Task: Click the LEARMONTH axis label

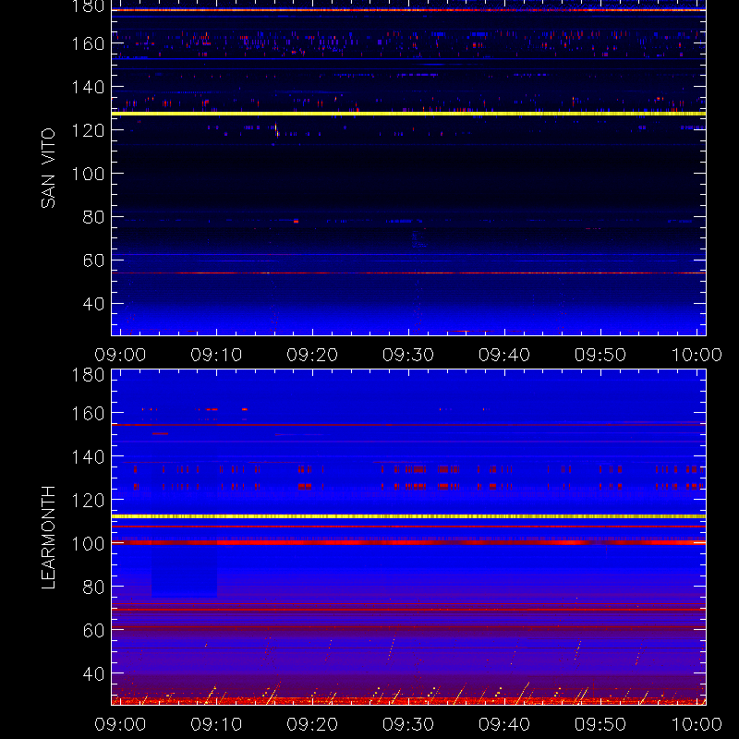Action: 48,538
